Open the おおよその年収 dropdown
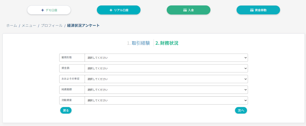The height and width of the screenshot is (126, 306). point(166,79)
